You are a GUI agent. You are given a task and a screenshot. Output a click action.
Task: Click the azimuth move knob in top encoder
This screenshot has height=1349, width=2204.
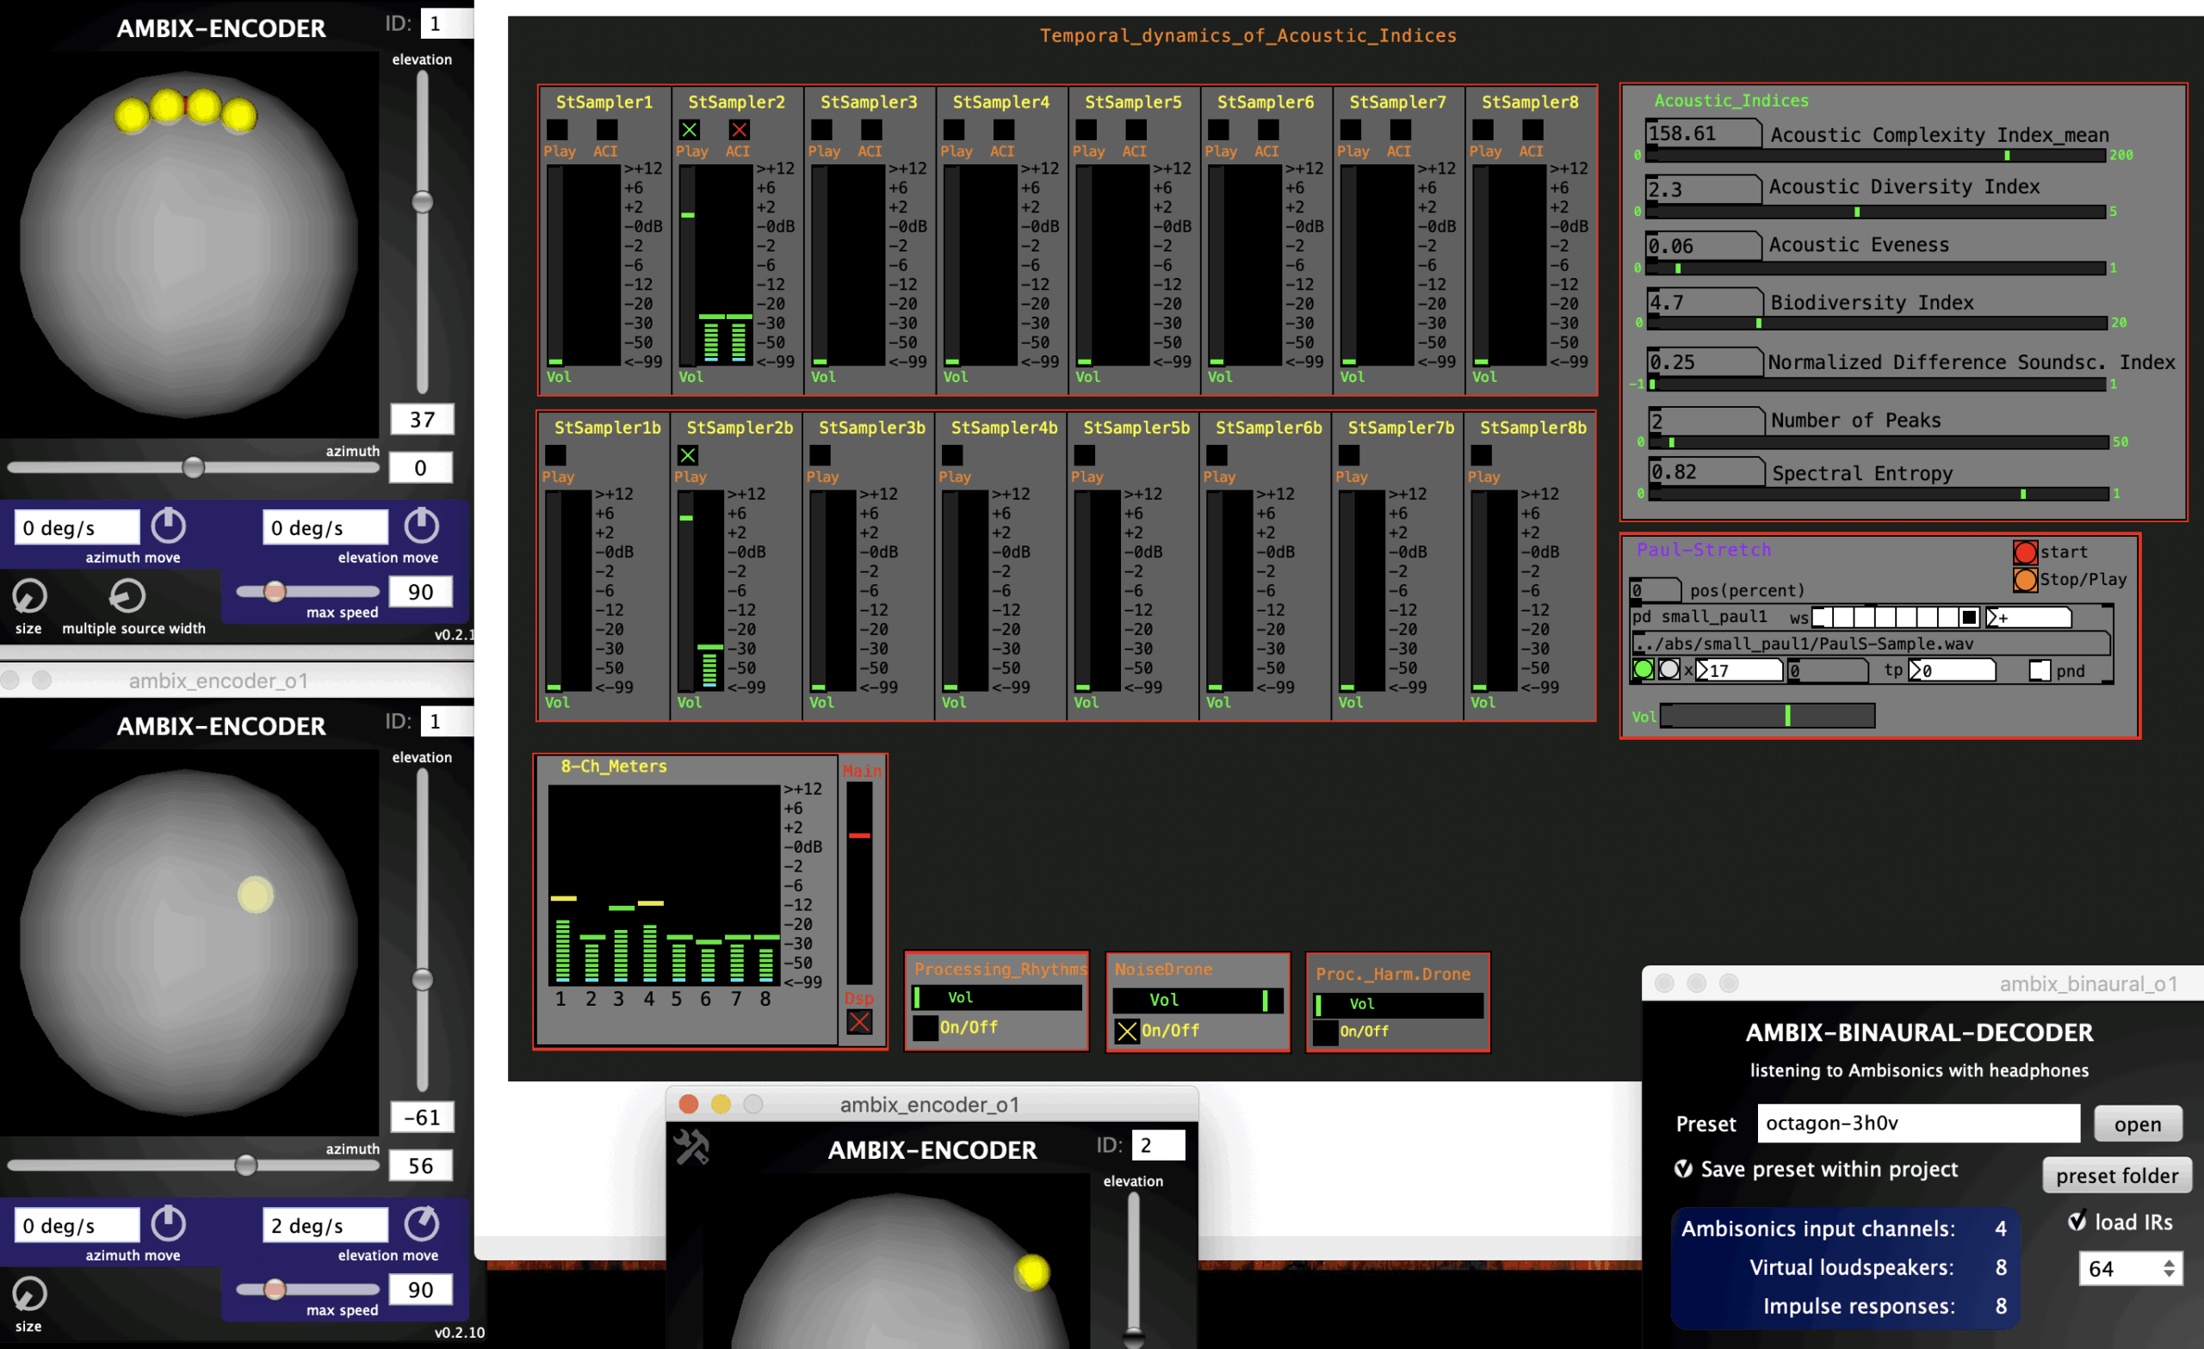(168, 527)
